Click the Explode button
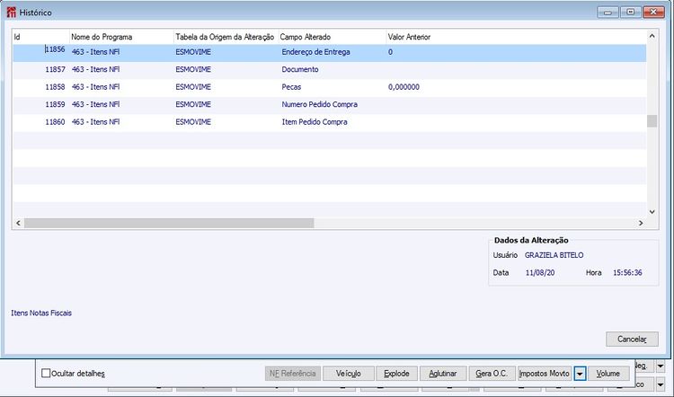 (x=396, y=374)
